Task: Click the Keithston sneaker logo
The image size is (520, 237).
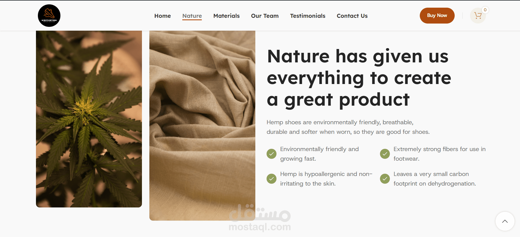Action: point(49,16)
